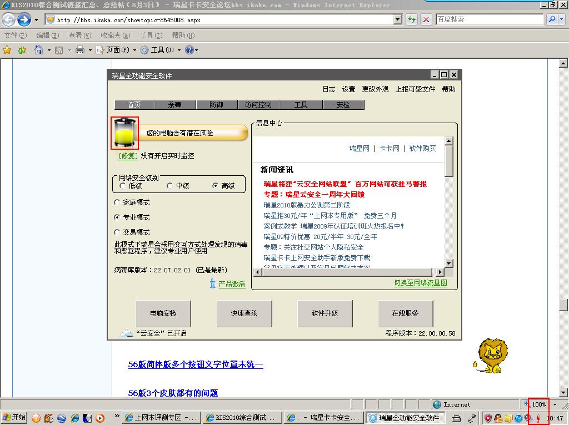This screenshot has height=426, width=569.
Task: Switch to the 防御 tab
Action: tap(217, 105)
